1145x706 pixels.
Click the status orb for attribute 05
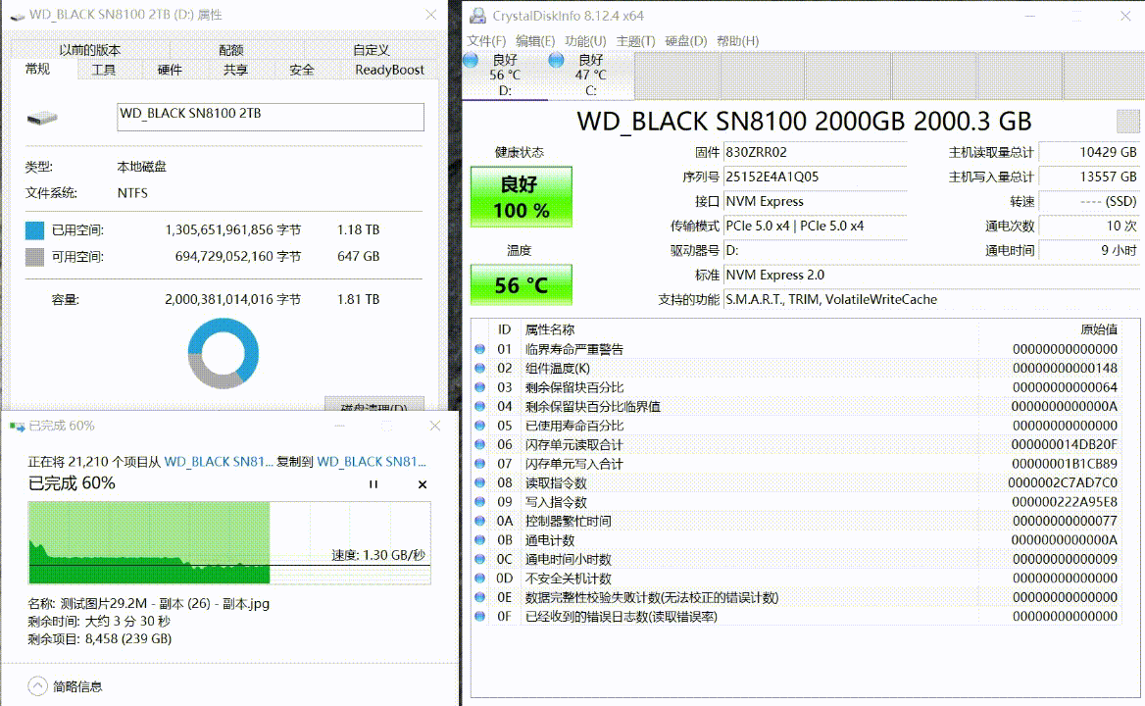pyautogui.click(x=479, y=425)
